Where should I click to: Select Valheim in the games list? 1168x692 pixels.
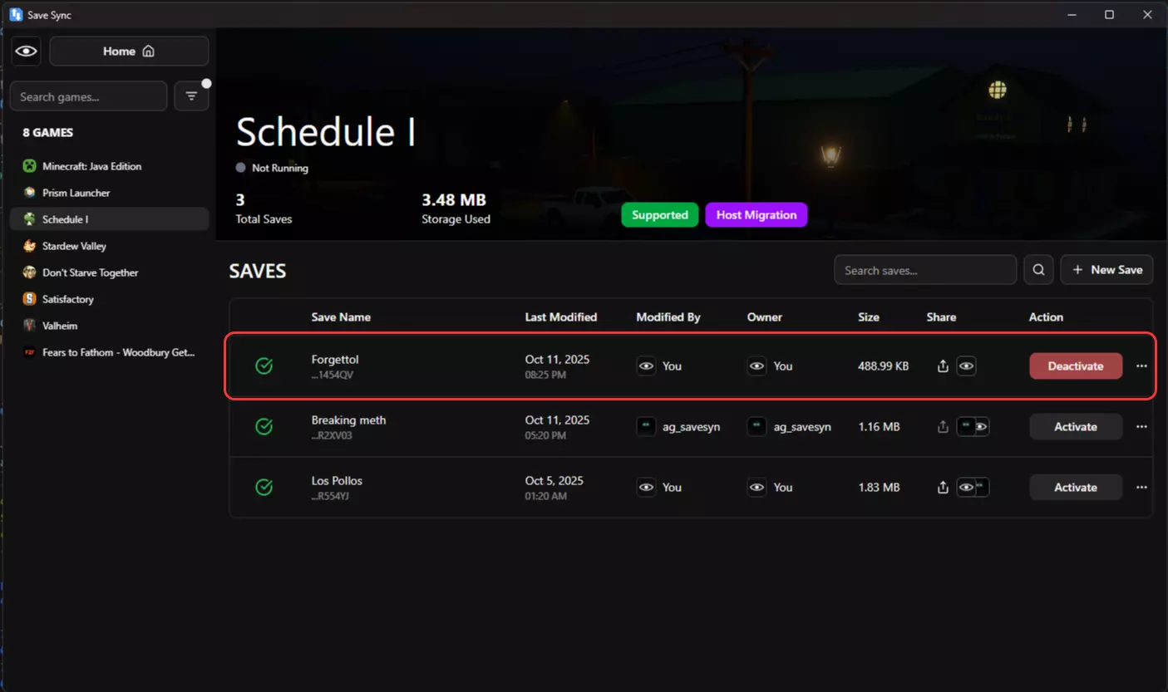coord(60,326)
